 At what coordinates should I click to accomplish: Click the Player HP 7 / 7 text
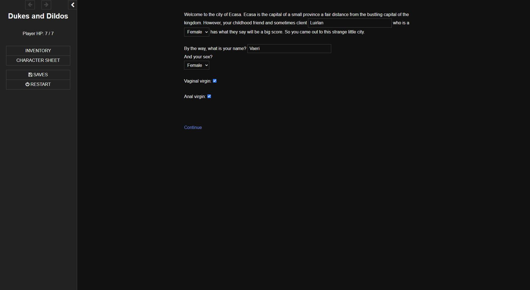(38, 33)
